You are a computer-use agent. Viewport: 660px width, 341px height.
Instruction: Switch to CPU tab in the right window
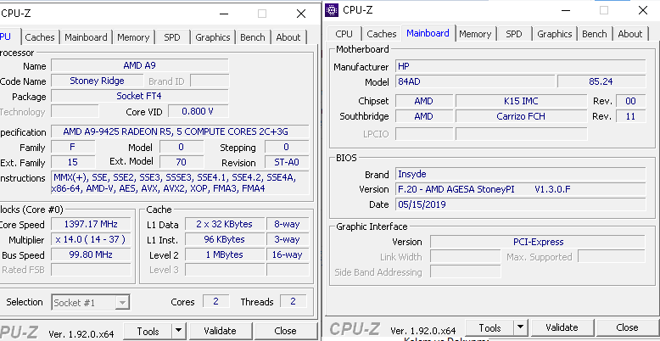point(344,34)
